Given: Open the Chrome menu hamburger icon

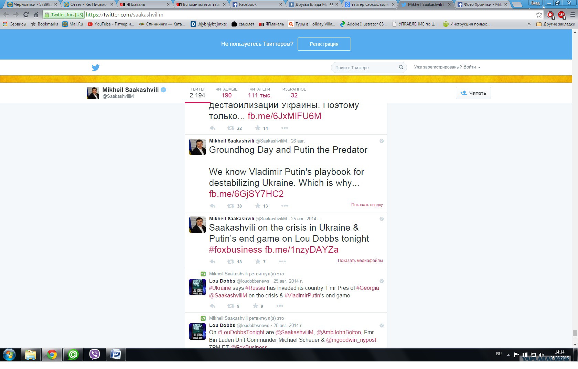Looking at the screenshot, I should [x=572, y=14].
